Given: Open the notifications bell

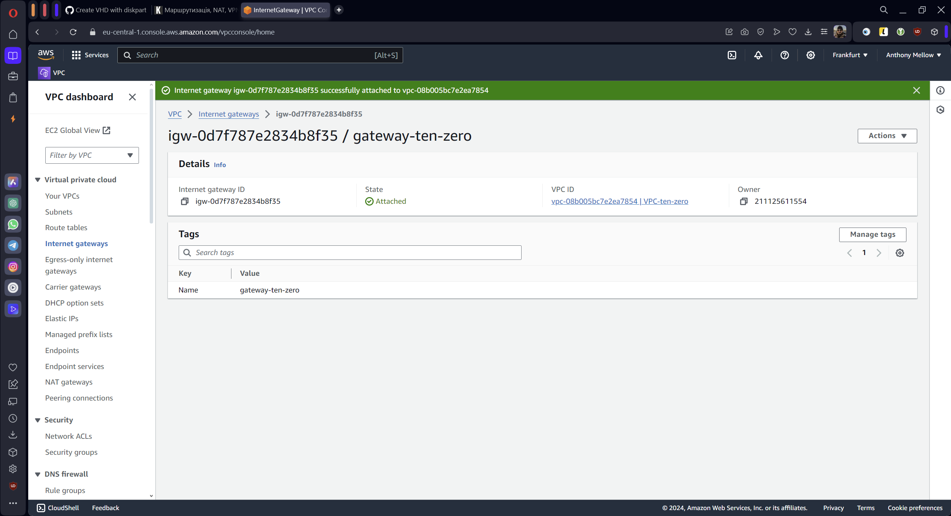Looking at the screenshot, I should (758, 55).
